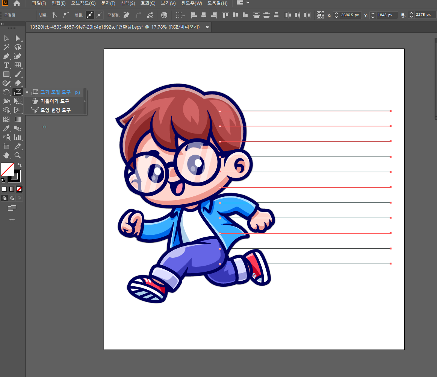Image resolution: width=437 pixels, height=377 pixels.
Task: Open the 효과(C) menu
Action: pos(148,3)
